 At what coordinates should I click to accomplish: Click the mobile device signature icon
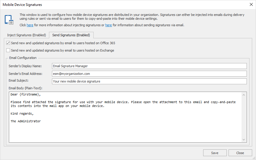tap(9, 19)
